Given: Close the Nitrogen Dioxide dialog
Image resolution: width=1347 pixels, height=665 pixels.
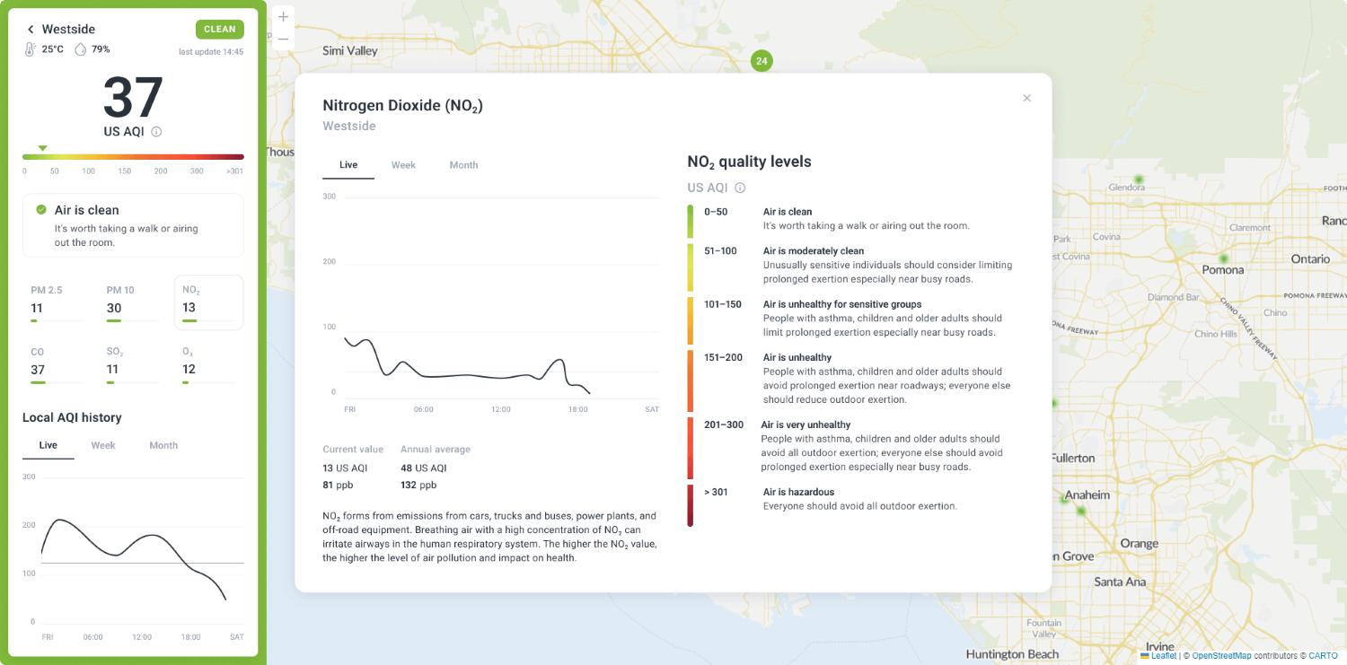Looking at the screenshot, I should tap(1026, 98).
